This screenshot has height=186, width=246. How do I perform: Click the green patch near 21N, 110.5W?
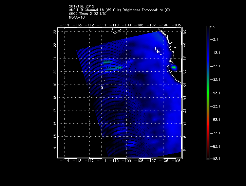point(108,62)
